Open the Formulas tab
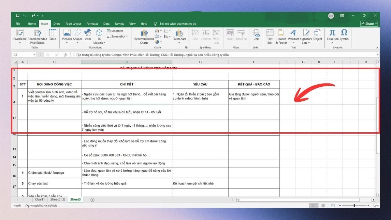391x220 pixels. (x=92, y=24)
